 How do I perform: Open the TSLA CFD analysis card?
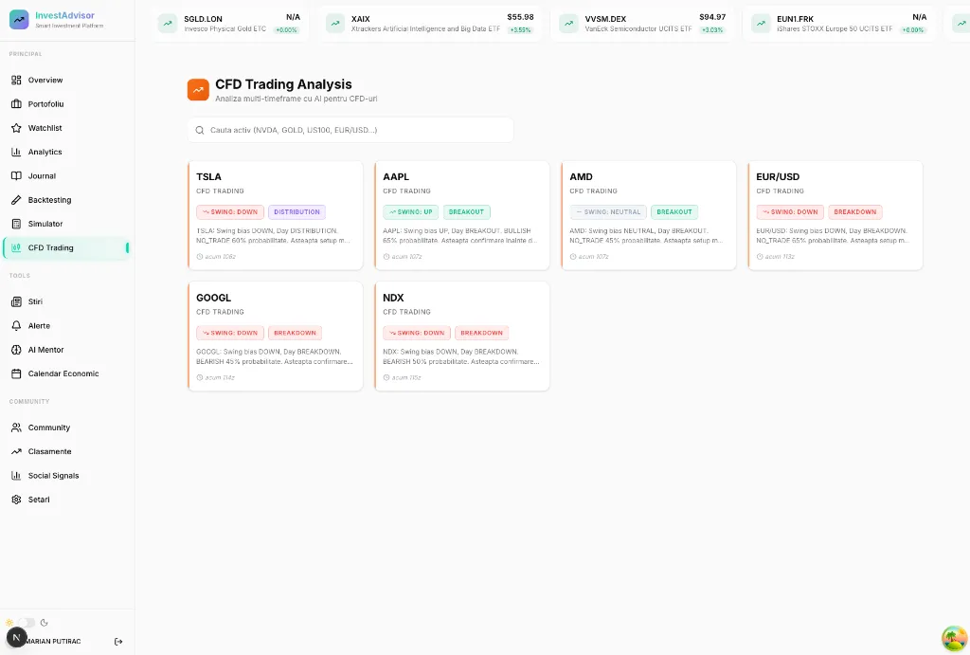click(x=276, y=215)
